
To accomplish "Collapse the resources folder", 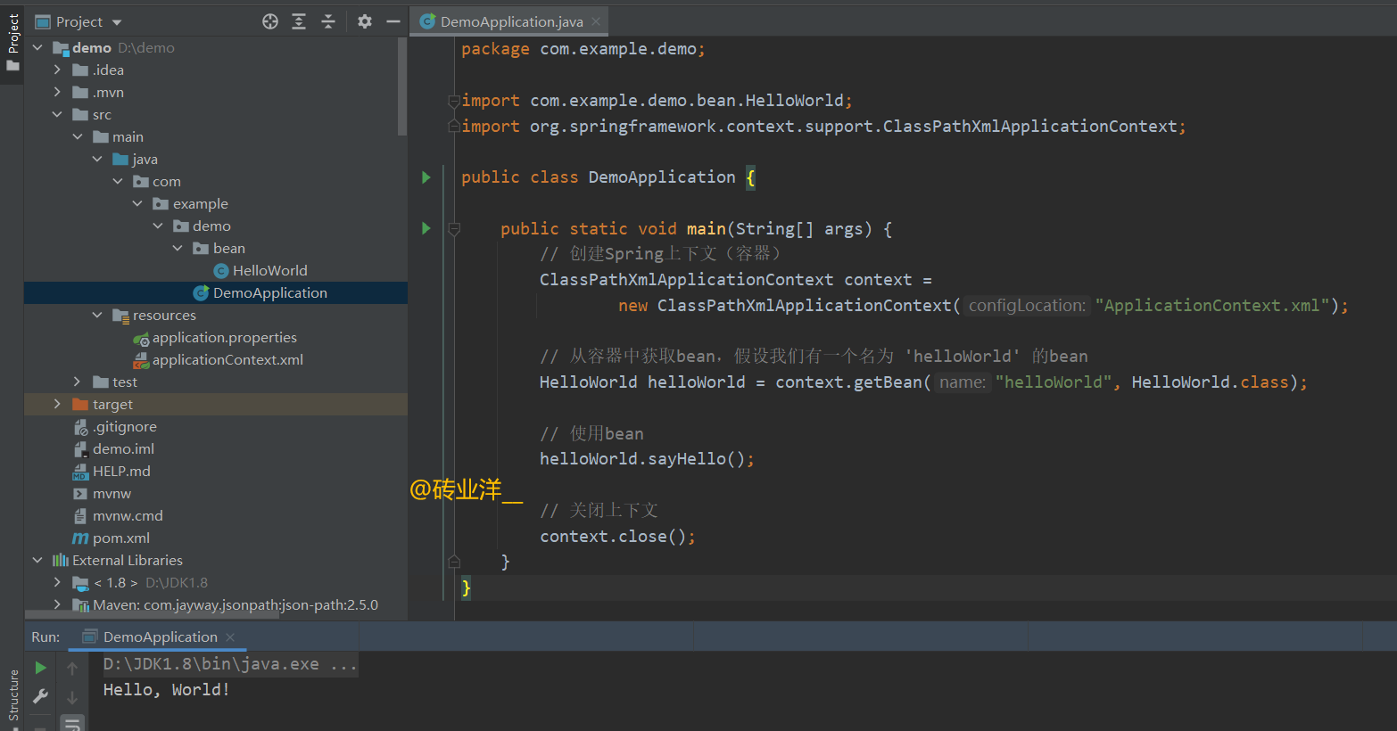I will (97, 315).
